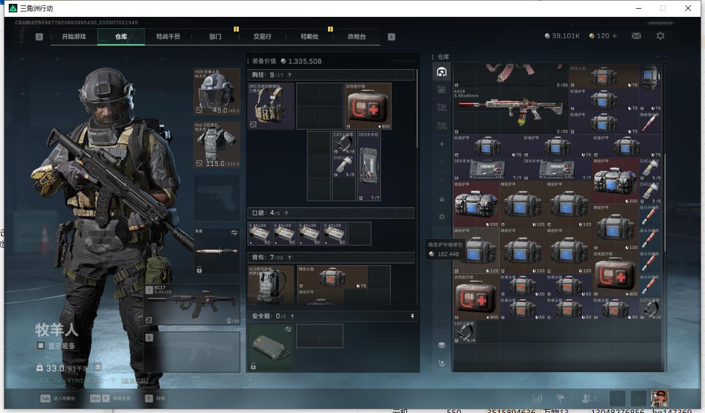Click the 三角洲行动 app icon in title bar

(x=13, y=8)
